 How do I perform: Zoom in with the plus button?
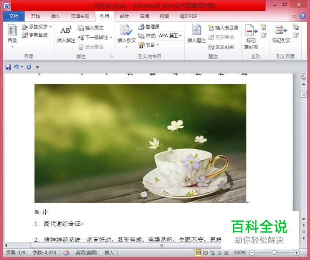click(x=297, y=253)
